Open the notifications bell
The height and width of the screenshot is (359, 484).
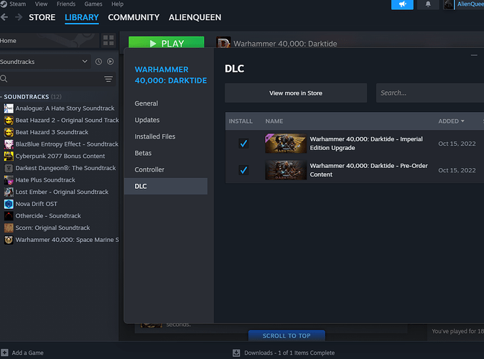point(428,4)
